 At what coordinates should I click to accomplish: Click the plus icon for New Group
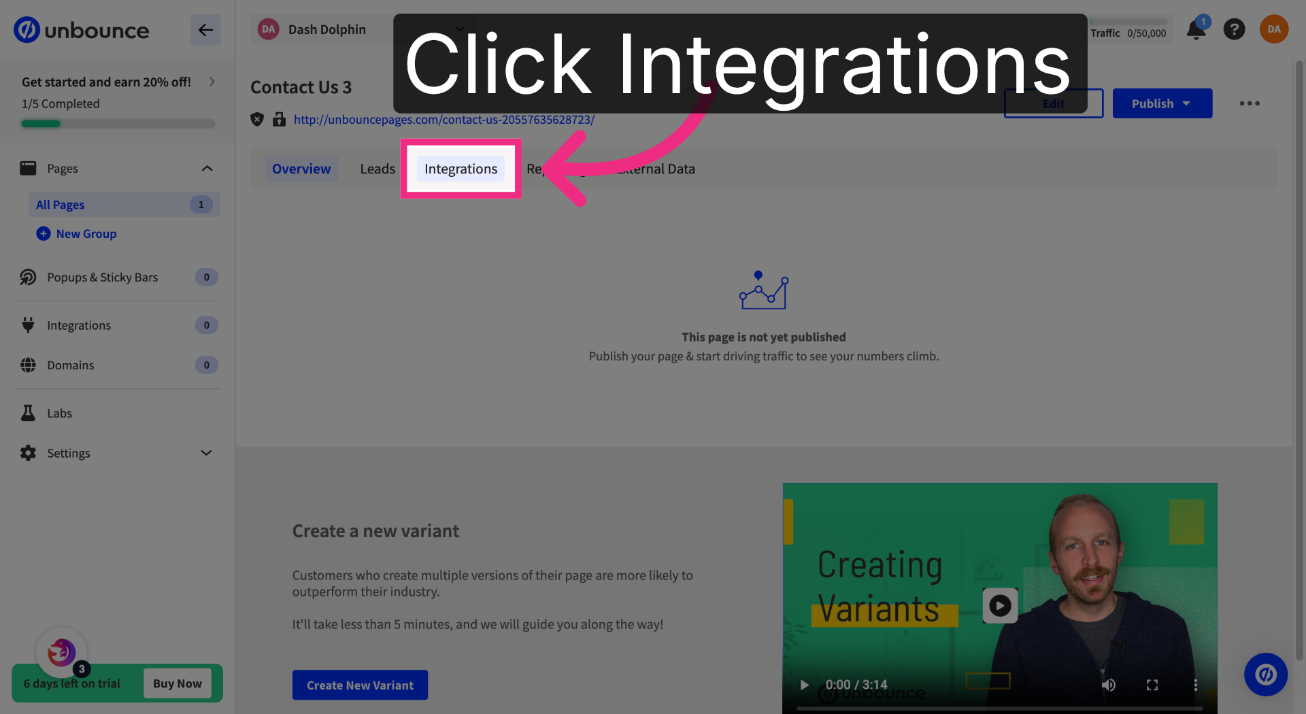pos(44,233)
